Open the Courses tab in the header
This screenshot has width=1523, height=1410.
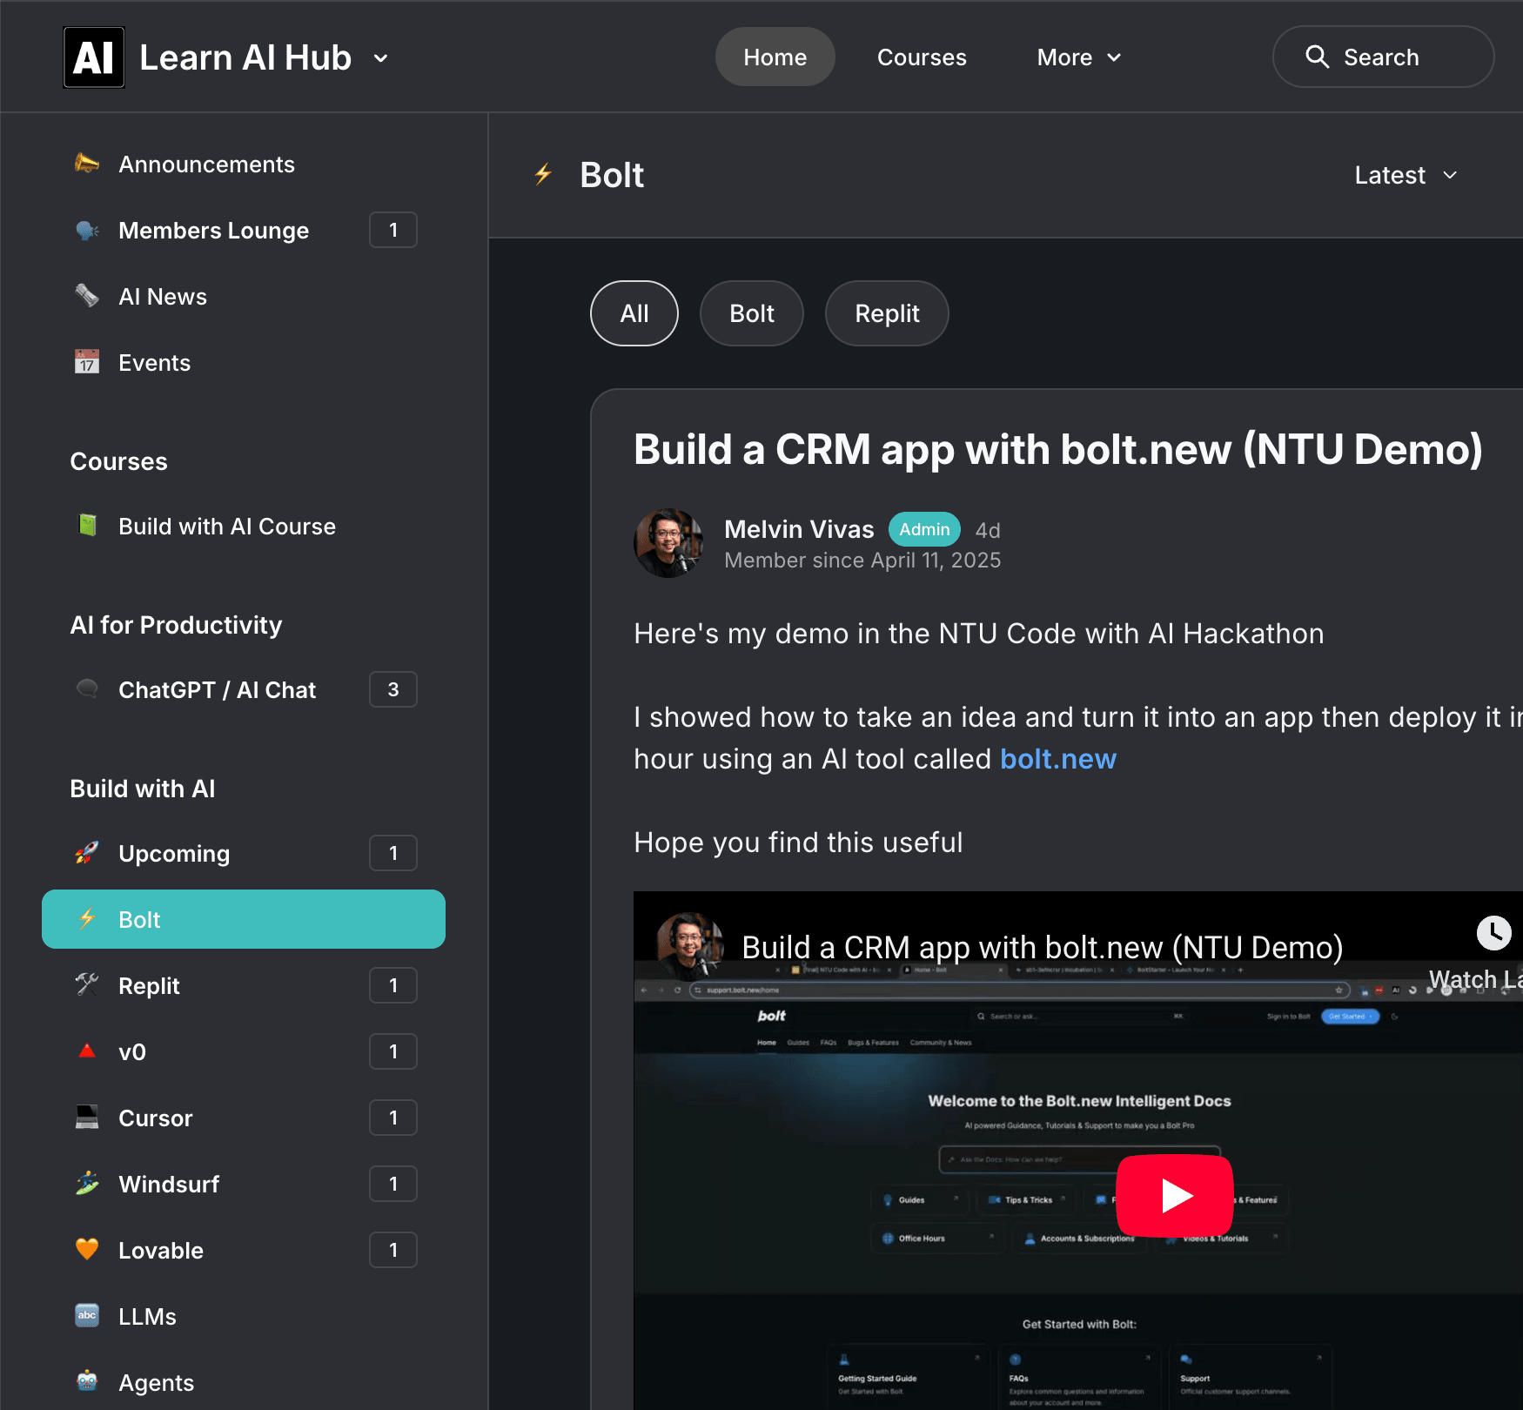922,57
